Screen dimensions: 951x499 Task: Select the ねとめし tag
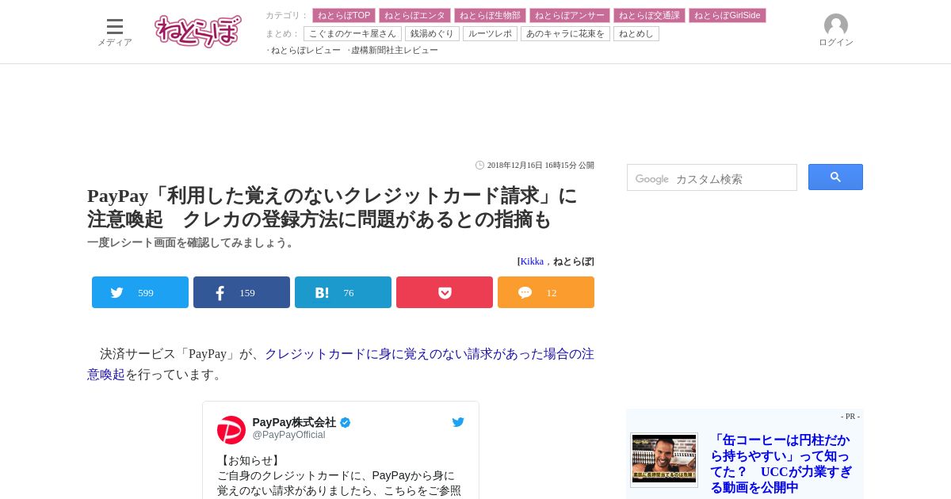coord(636,33)
